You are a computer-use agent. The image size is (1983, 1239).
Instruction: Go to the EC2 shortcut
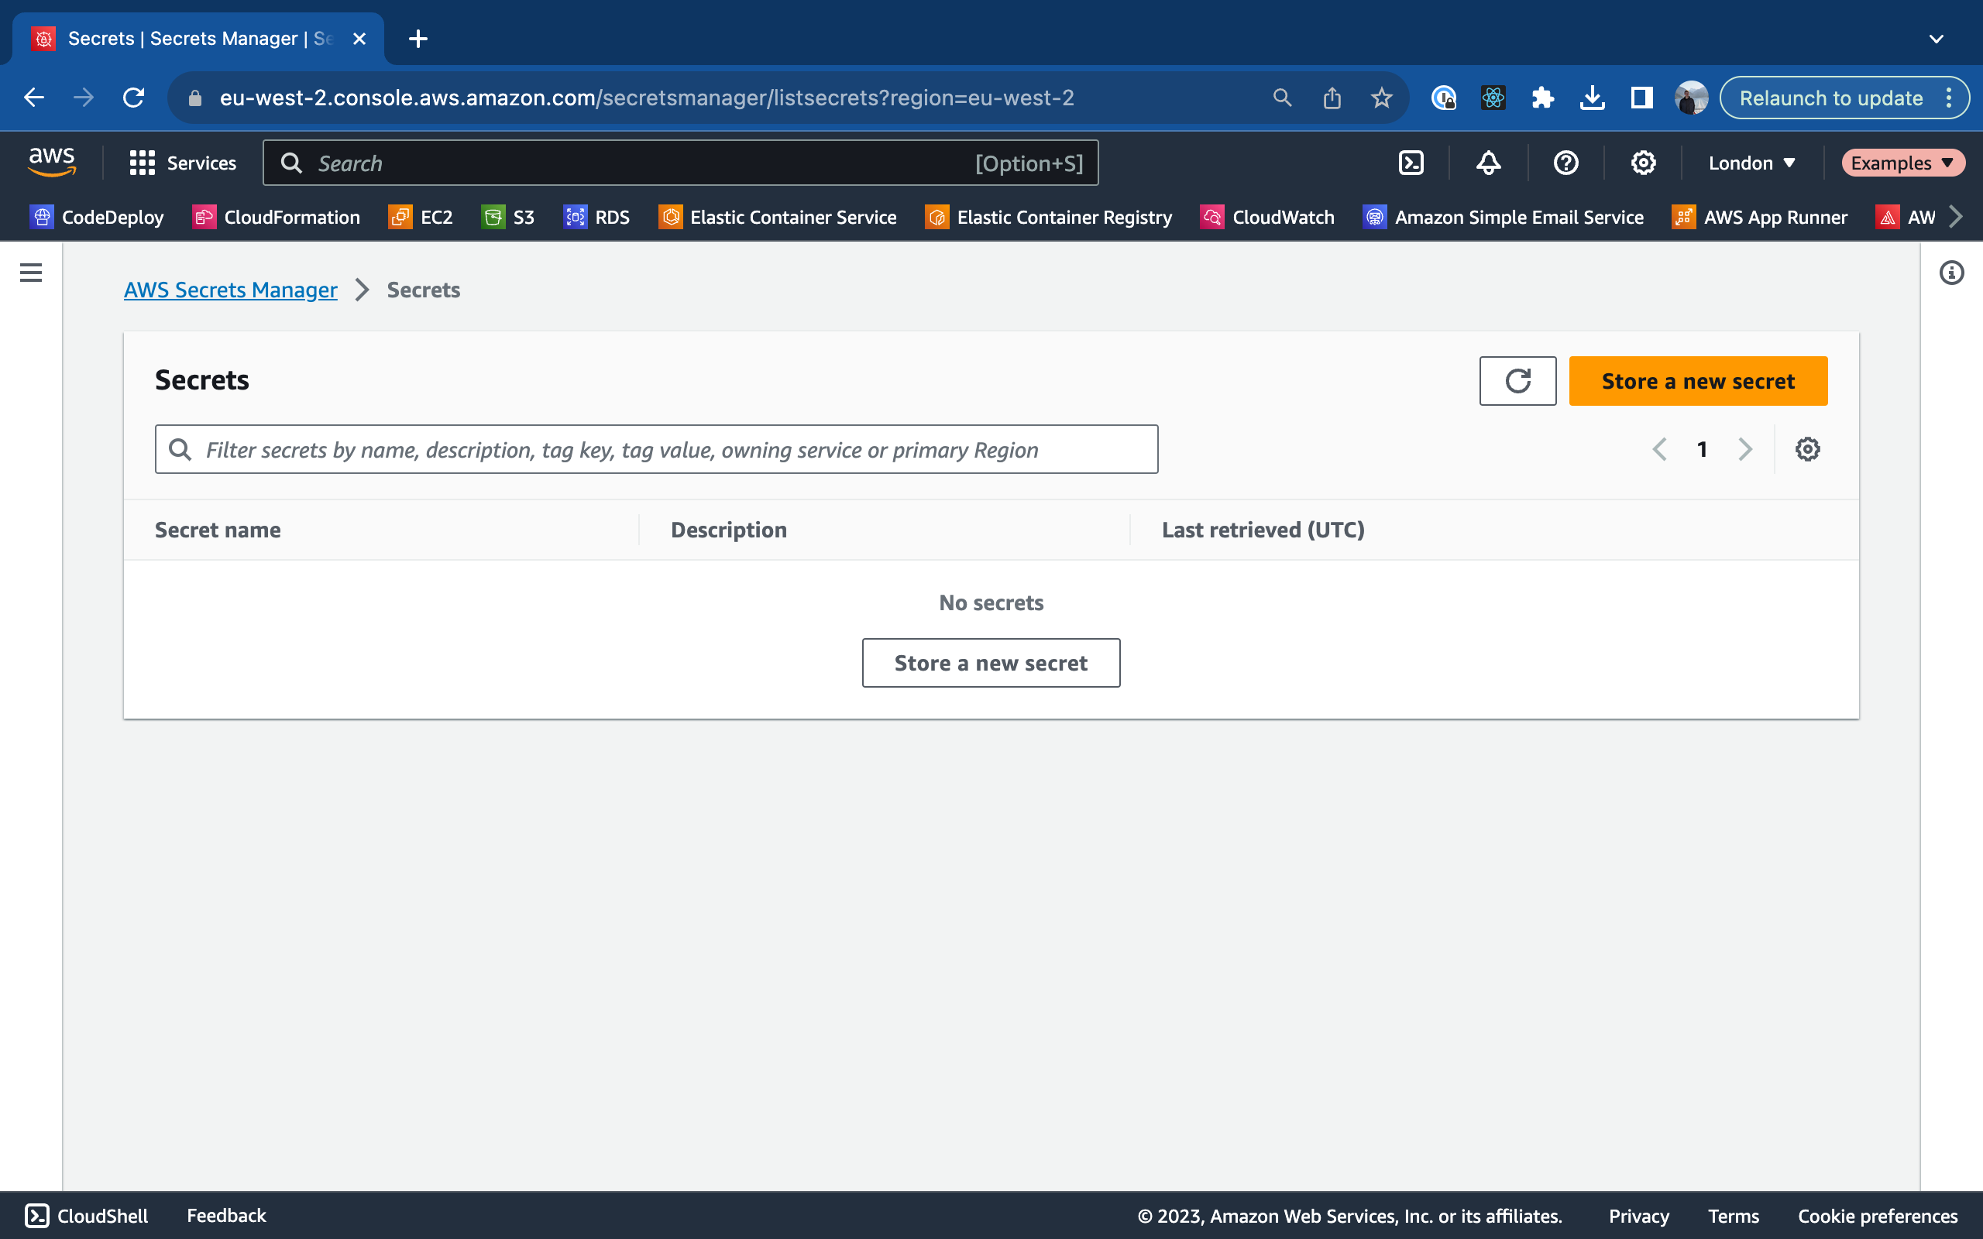[x=421, y=217]
